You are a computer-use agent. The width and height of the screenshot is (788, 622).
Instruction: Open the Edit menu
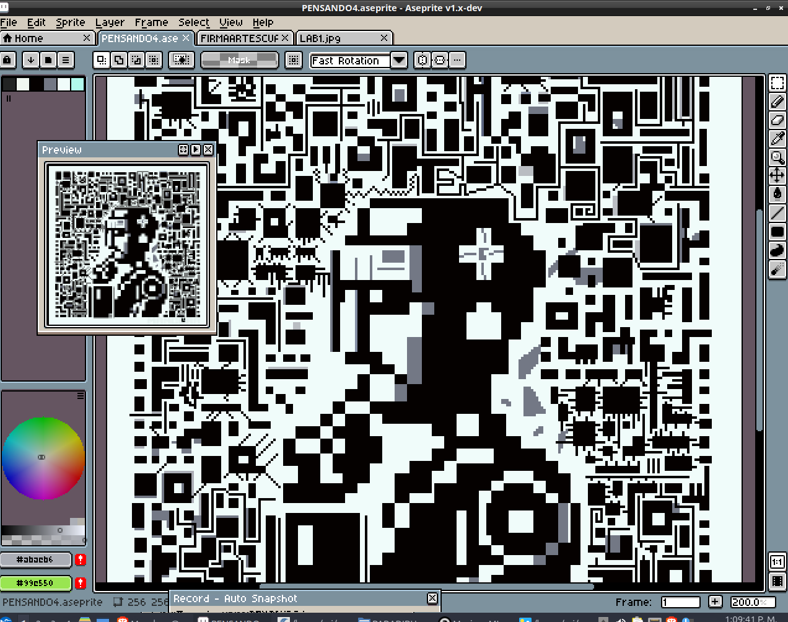pyautogui.click(x=37, y=22)
